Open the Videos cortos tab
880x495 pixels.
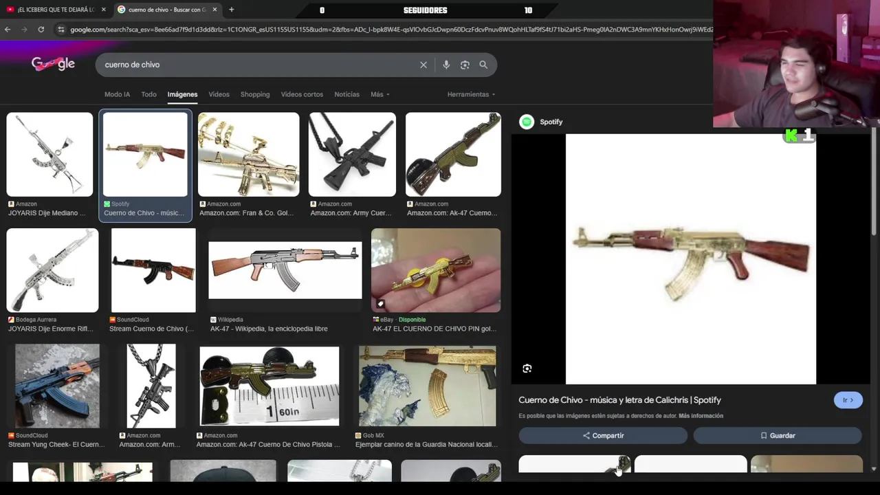pos(302,94)
